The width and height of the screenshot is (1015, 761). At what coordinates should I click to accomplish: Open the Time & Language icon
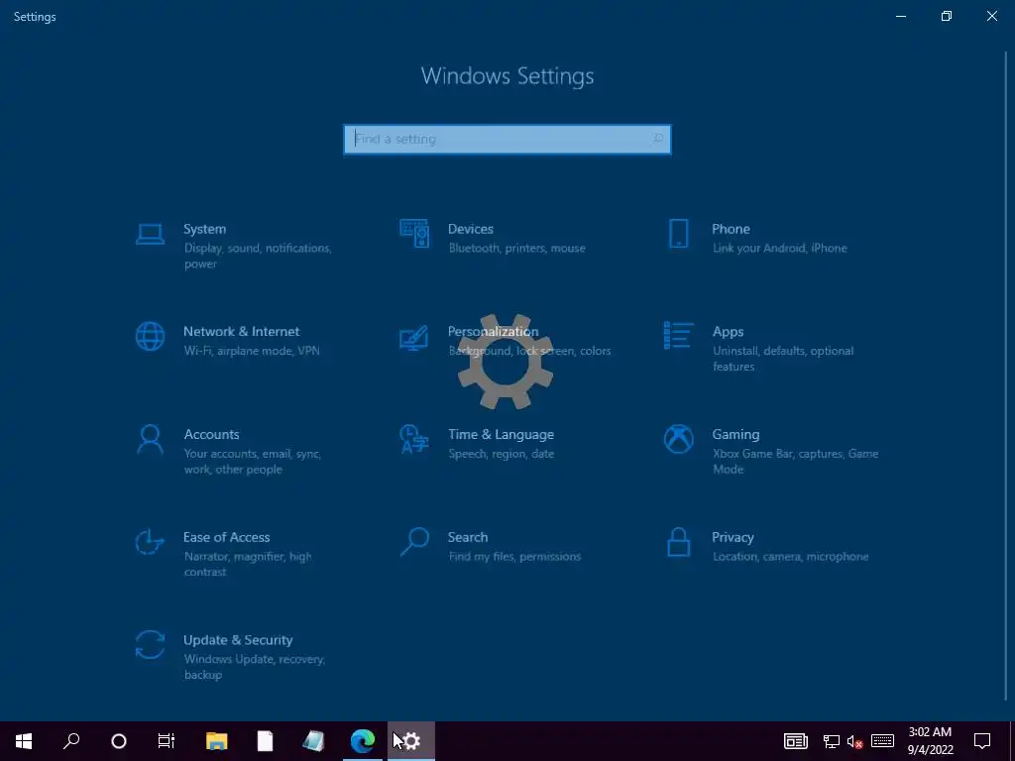click(x=414, y=439)
